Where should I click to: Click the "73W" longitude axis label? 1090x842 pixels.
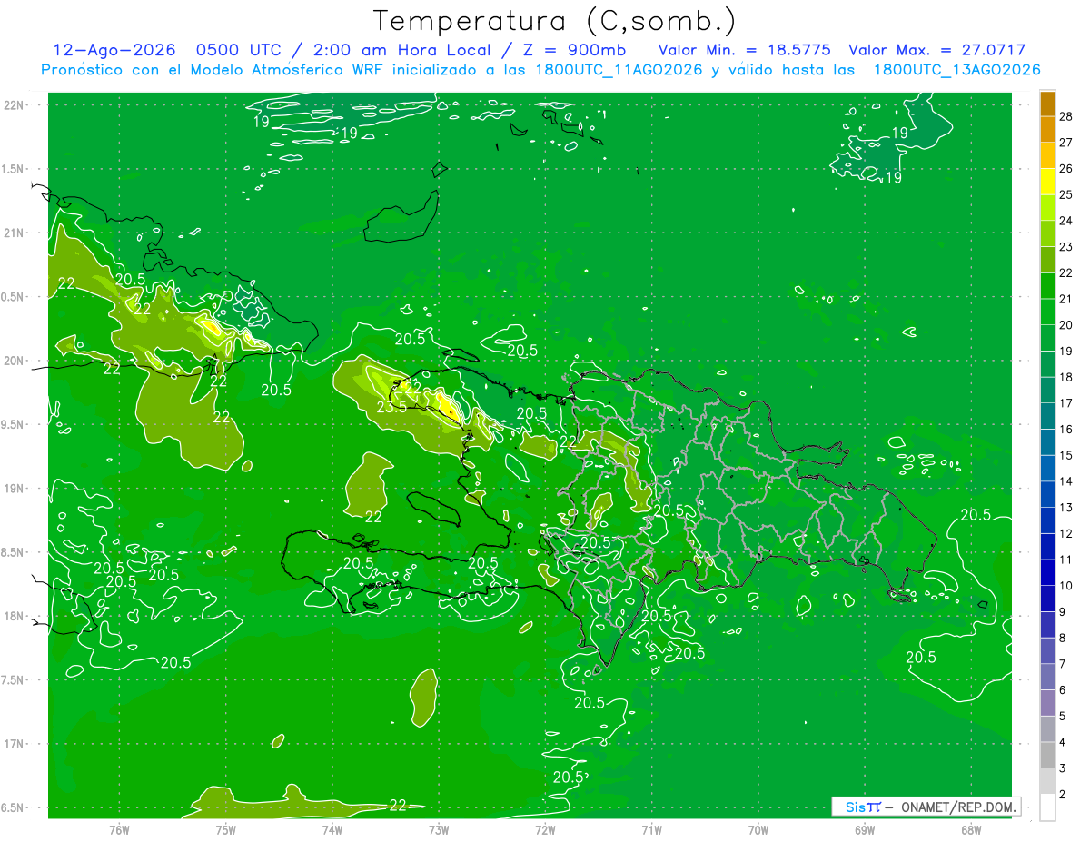439,829
